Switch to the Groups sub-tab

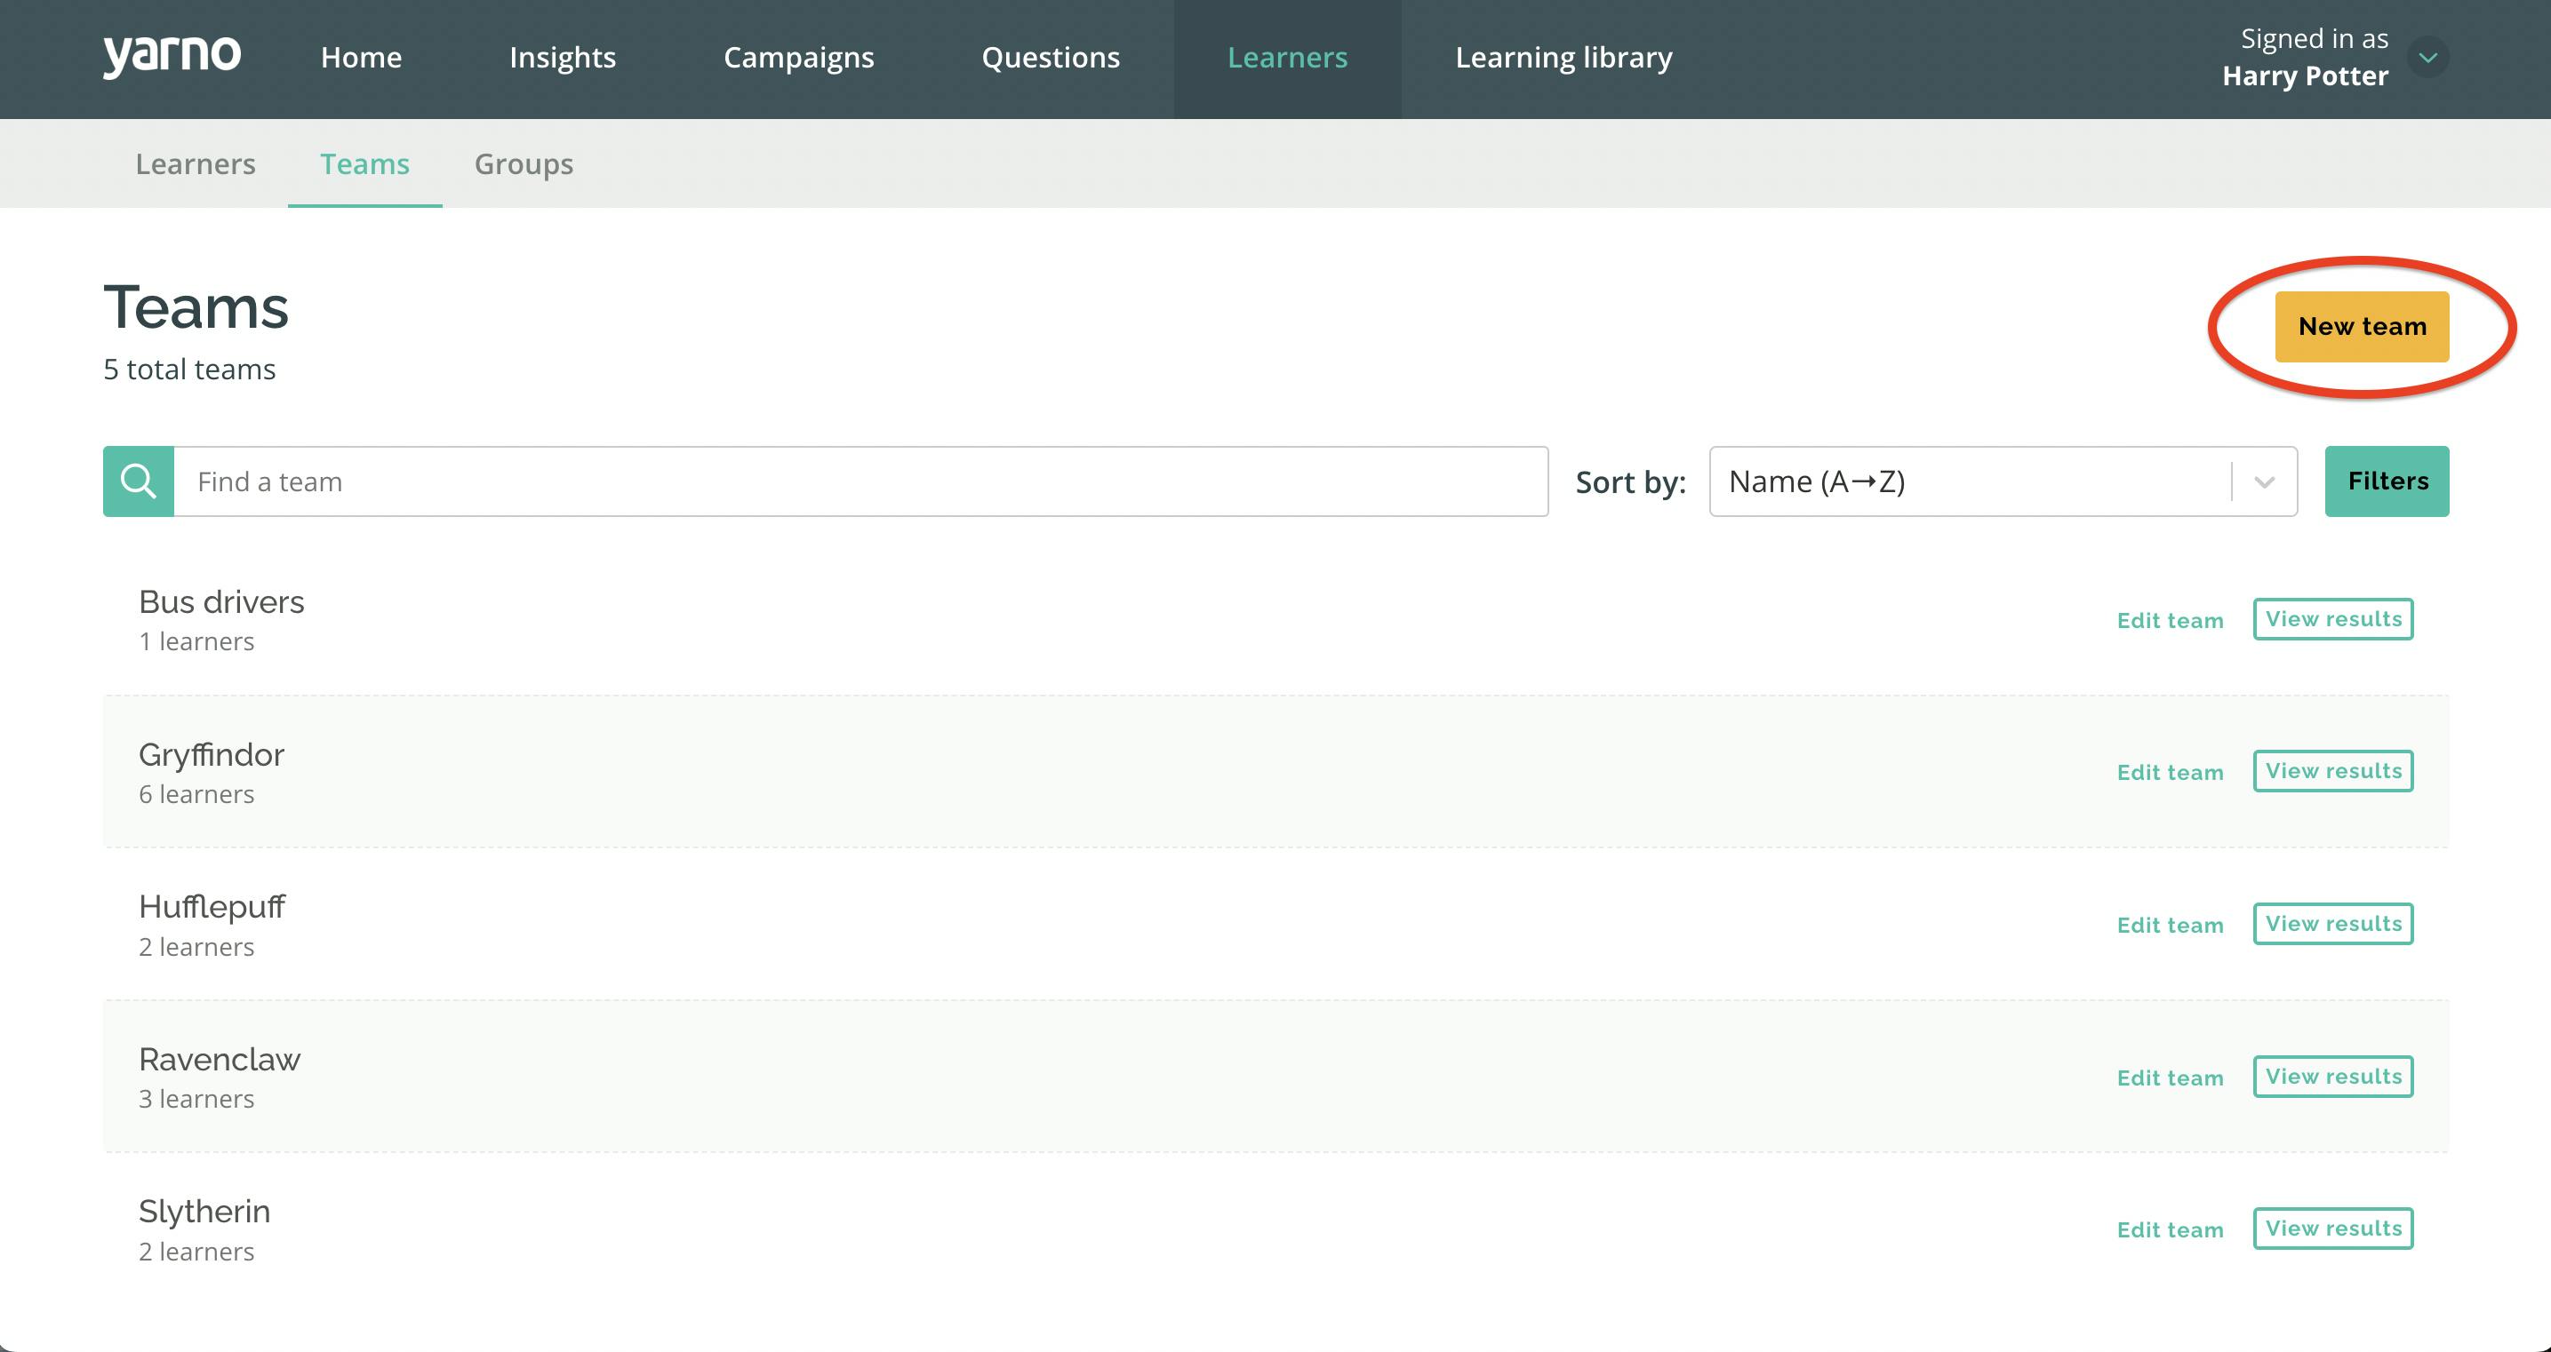pos(524,163)
